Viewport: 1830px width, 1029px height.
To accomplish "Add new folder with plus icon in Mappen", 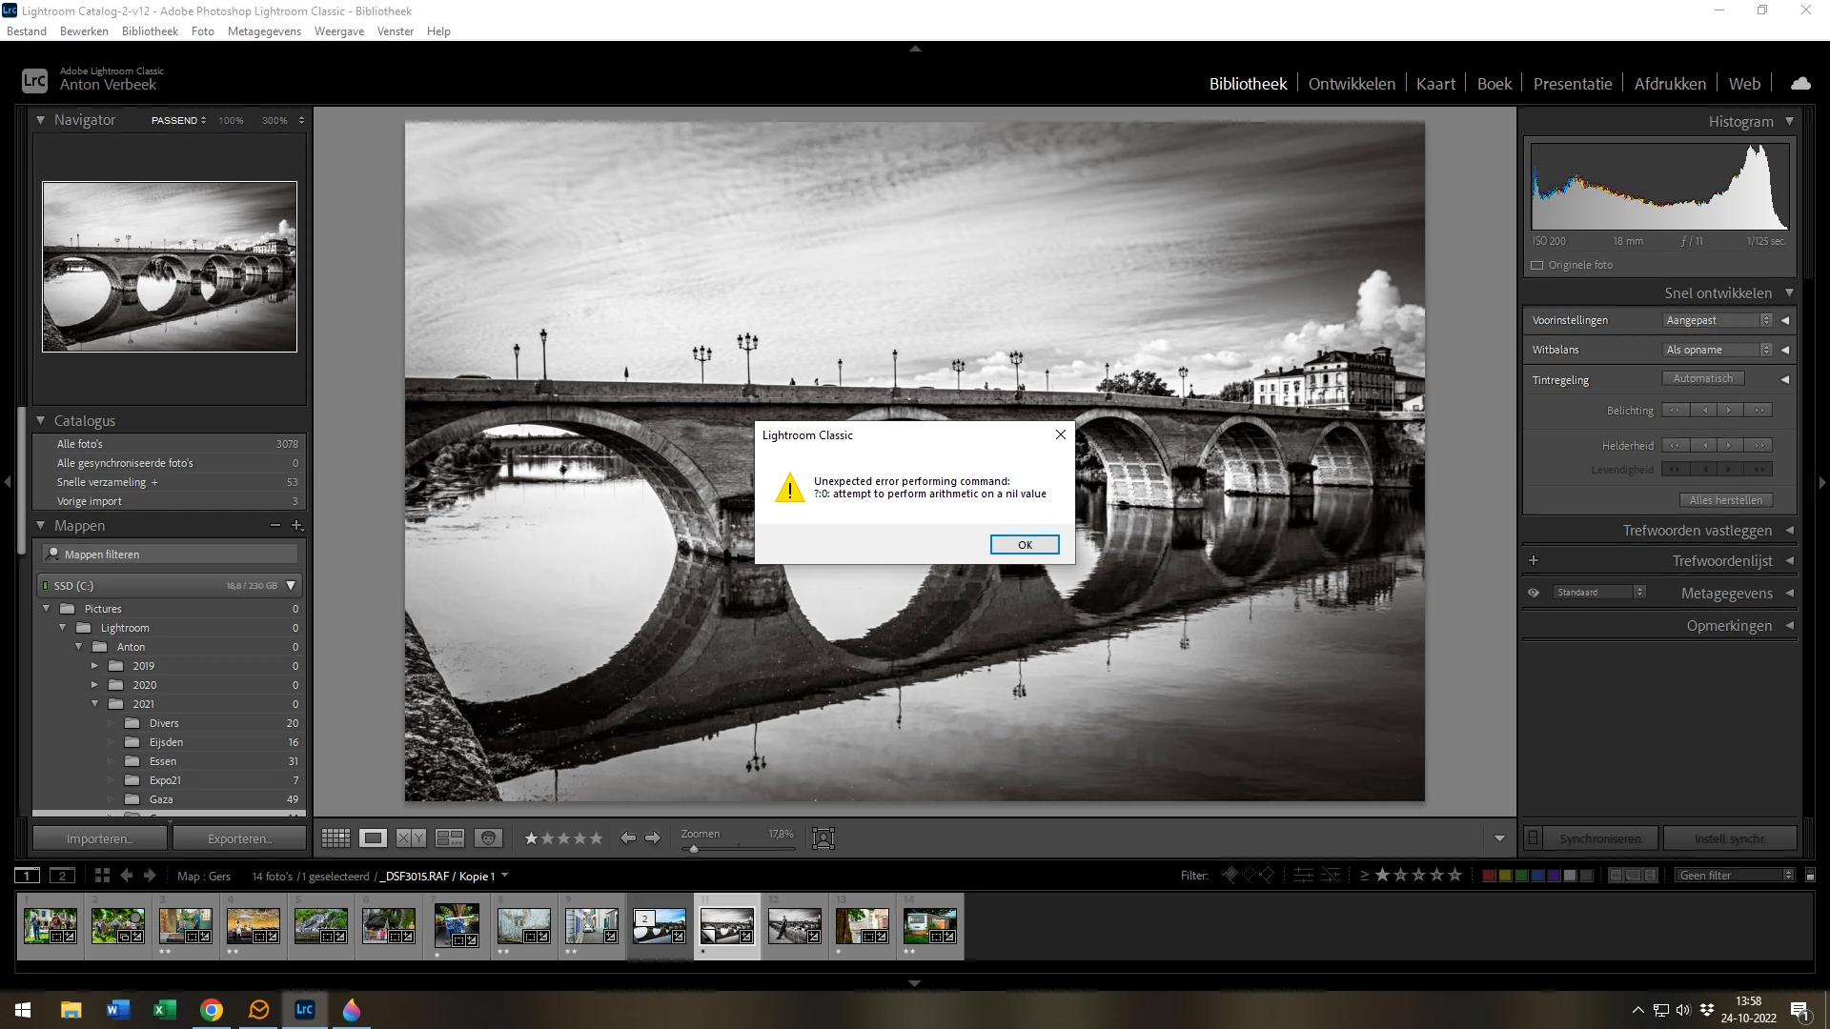I will click(x=296, y=526).
